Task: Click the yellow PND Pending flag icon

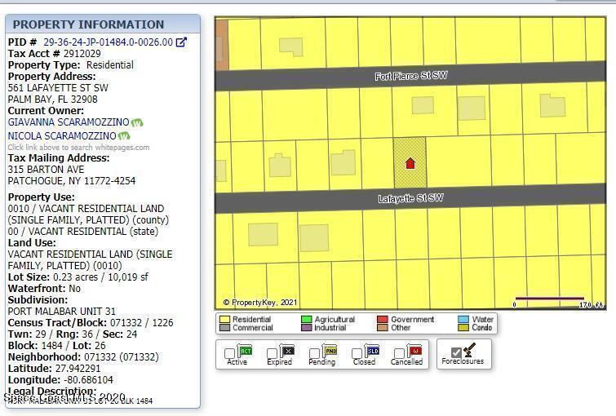Action: coord(330,351)
